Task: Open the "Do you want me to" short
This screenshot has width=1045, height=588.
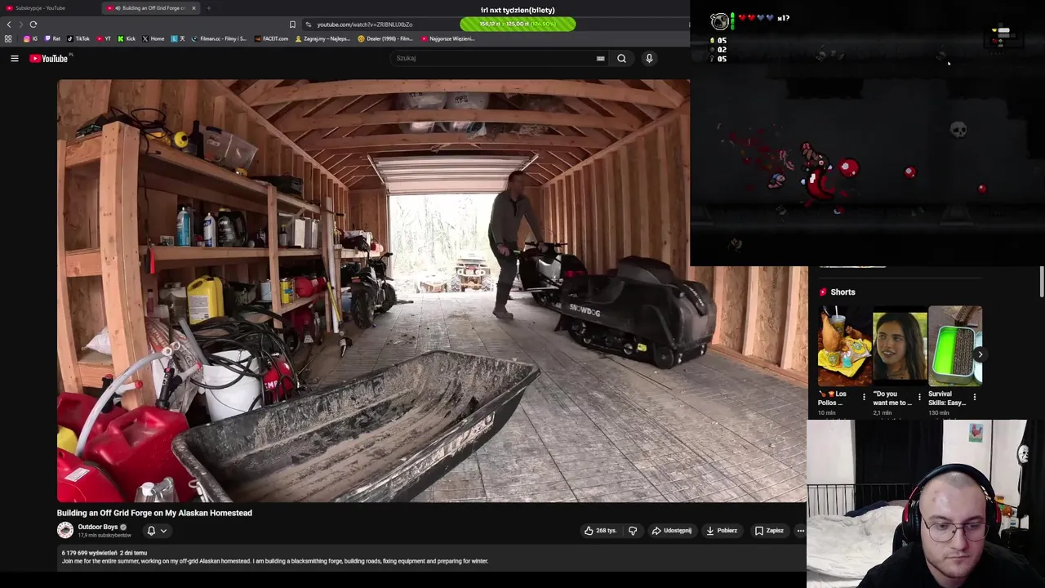Action: coord(900,346)
